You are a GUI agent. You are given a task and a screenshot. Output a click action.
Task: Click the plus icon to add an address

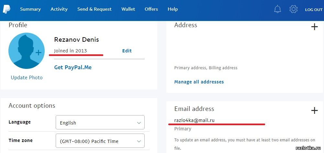314,27
